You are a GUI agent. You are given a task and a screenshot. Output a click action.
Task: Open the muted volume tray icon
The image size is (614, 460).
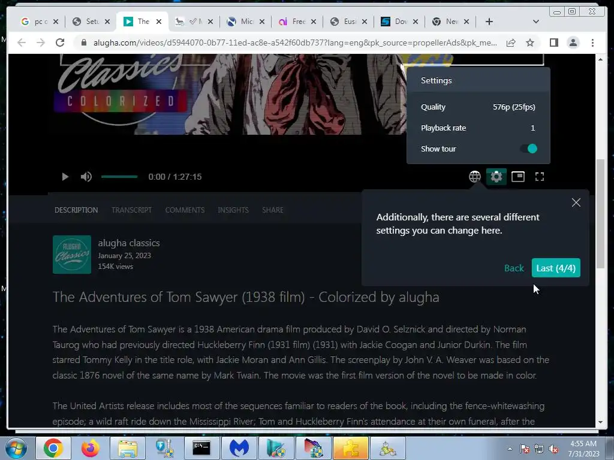click(x=553, y=449)
